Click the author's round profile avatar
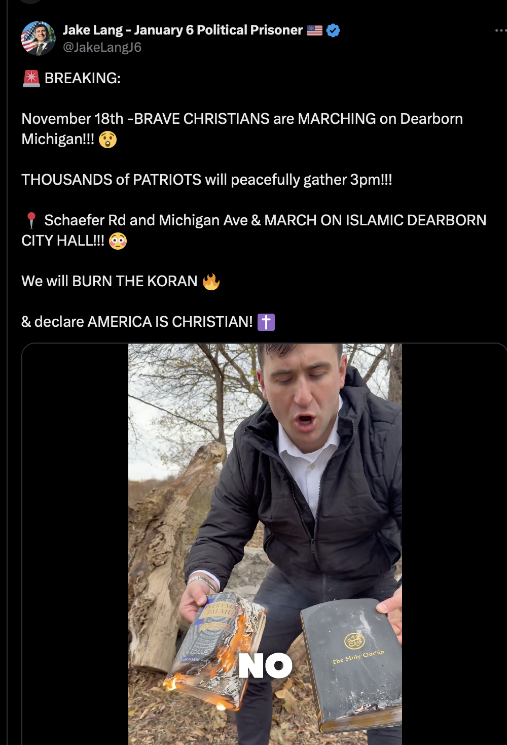The image size is (507, 745). pos(38,38)
